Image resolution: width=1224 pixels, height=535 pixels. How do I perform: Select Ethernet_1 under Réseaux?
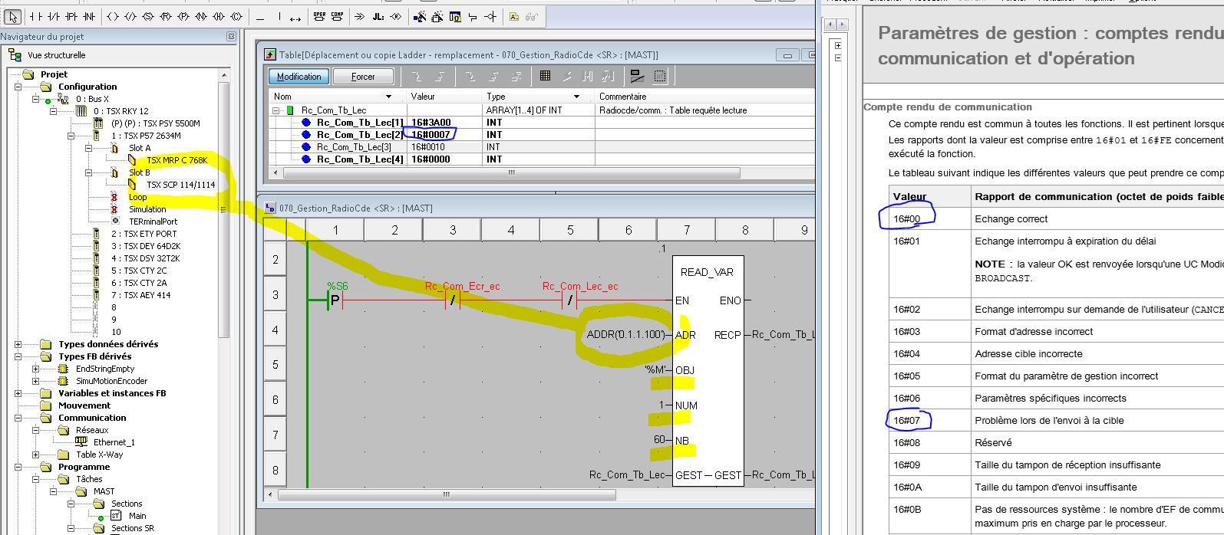(114, 442)
